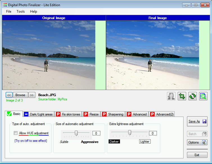Image resolution: width=212 pixels, height=164 pixels.
Task: Switch to the Advanced(2) tab
Action: click(x=162, y=114)
